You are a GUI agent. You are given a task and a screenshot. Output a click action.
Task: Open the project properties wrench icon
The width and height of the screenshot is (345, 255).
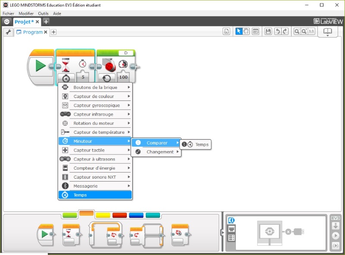point(8,32)
